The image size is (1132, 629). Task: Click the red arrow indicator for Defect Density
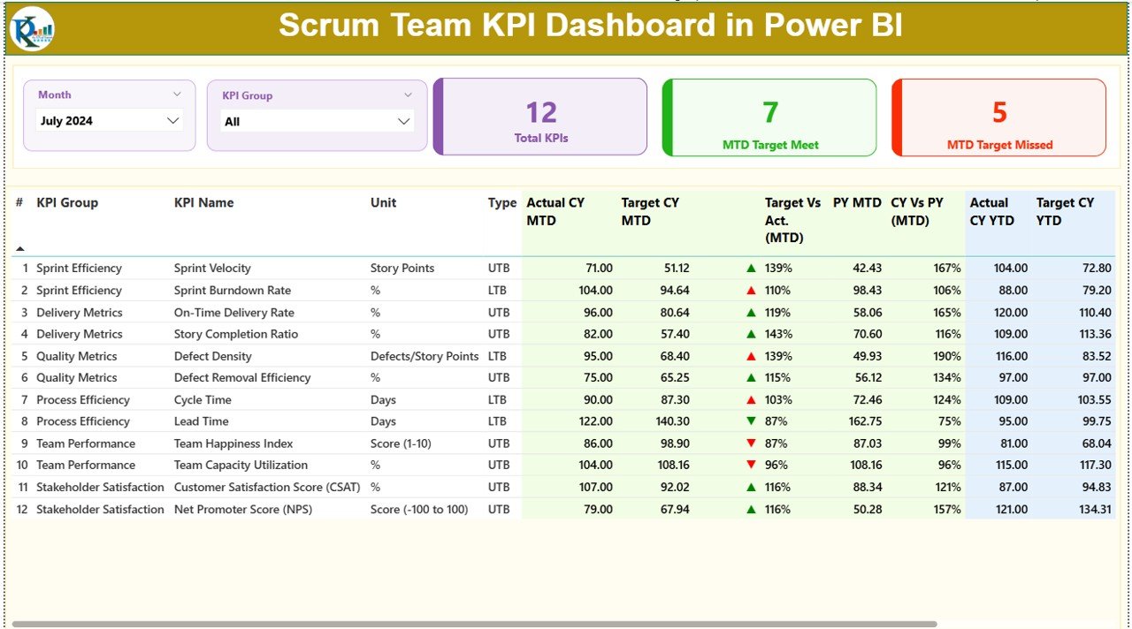tap(750, 355)
